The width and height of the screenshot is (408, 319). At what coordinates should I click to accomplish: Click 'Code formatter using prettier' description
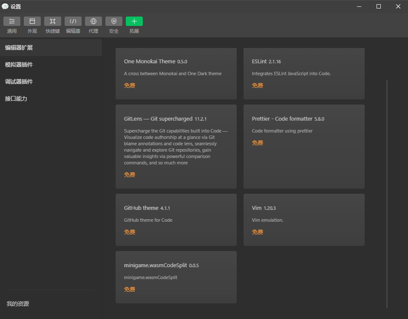point(282,131)
